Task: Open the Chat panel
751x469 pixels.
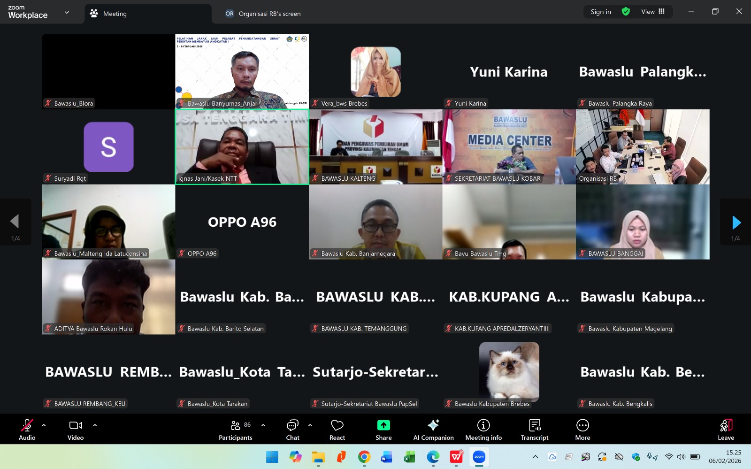Action: [x=292, y=429]
